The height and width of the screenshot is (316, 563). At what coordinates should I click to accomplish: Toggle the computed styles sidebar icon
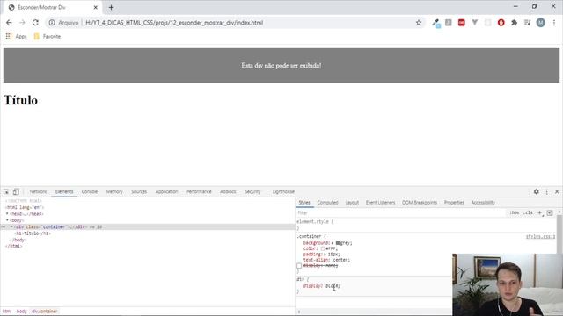pos(550,212)
